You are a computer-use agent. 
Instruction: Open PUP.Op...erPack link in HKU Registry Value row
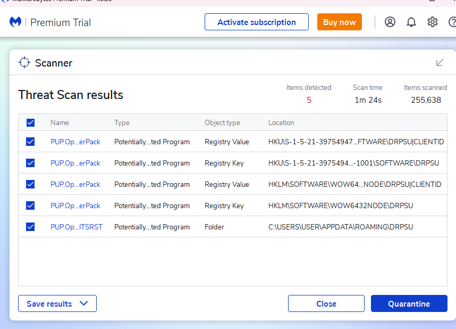(75, 142)
